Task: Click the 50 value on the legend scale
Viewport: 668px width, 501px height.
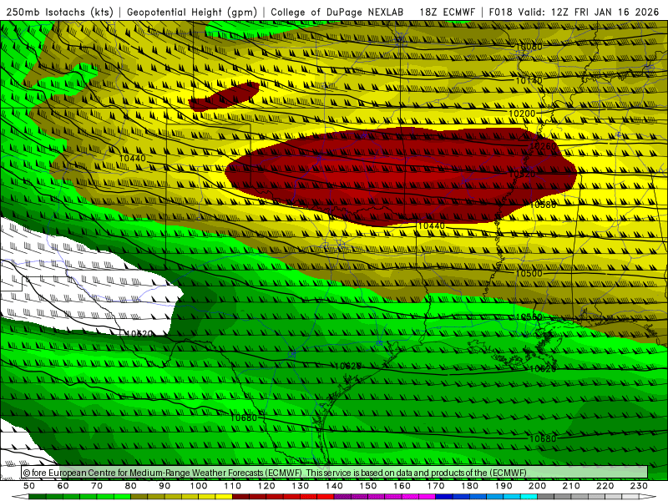Action: (x=29, y=486)
